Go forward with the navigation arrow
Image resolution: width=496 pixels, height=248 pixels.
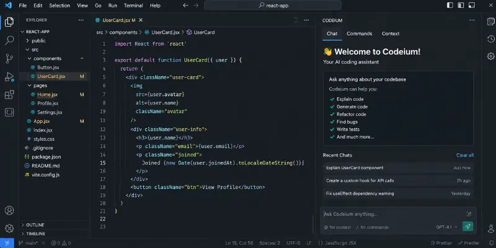196,6
